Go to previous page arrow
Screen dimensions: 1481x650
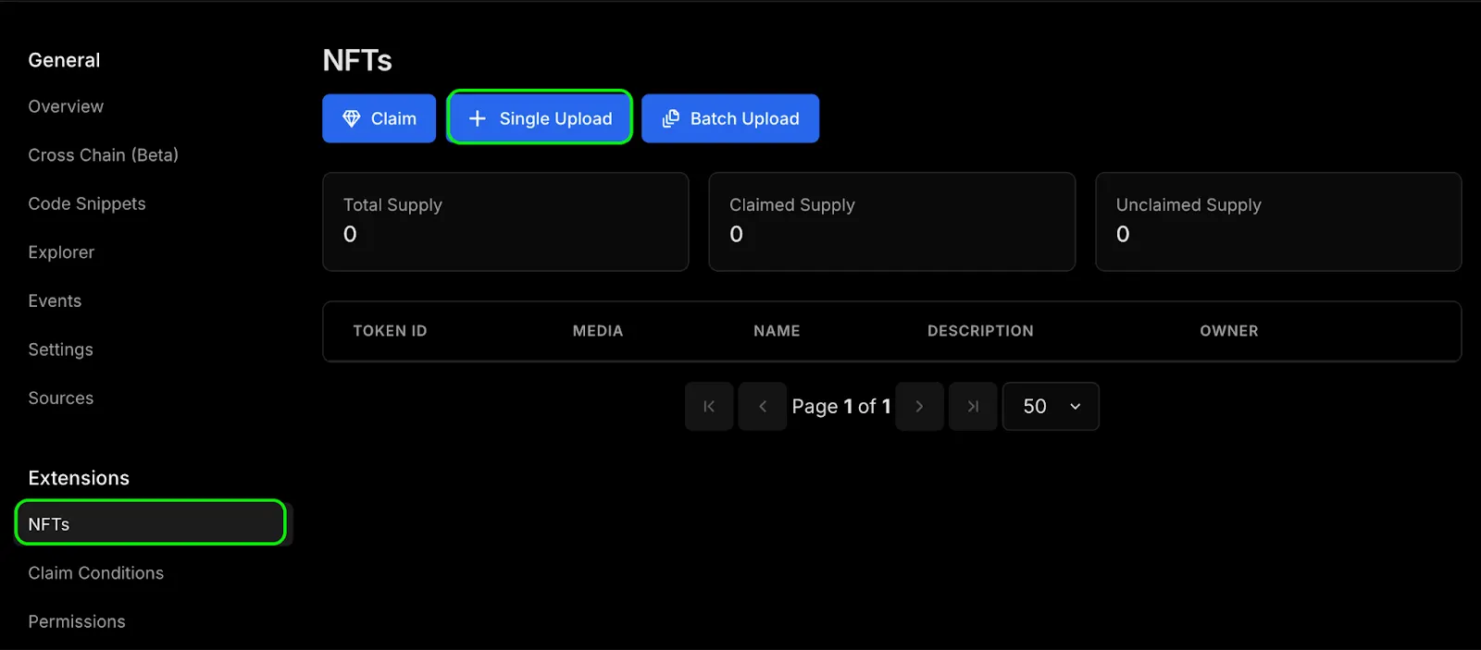[x=763, y=407]
